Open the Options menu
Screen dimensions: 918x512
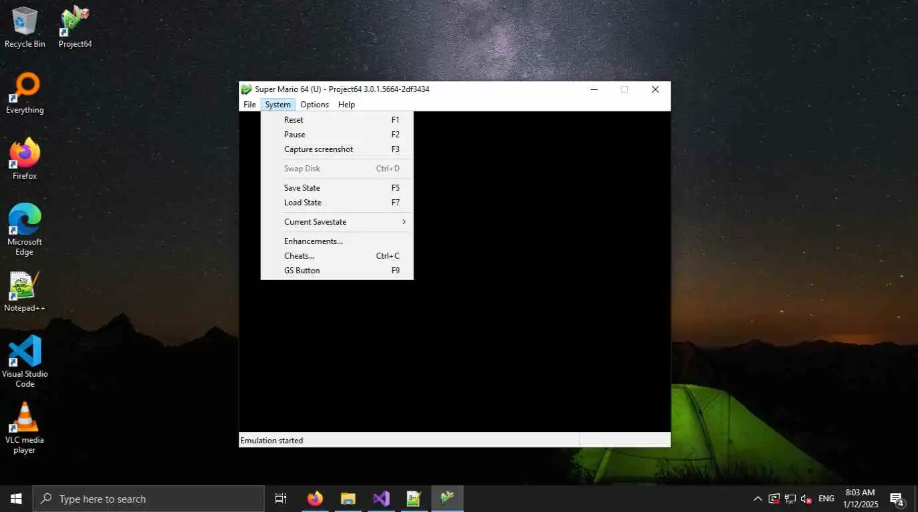314,105
